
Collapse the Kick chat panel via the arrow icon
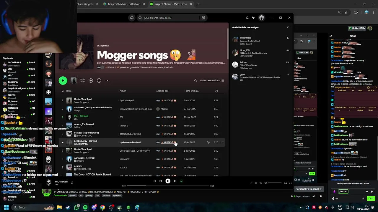tap(331, 36)
